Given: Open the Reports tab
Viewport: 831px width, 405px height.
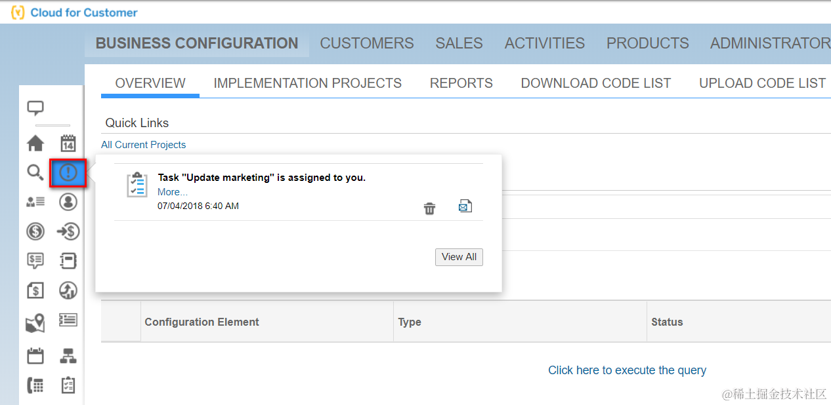Looking at the screenshot, I should [461, 83].
